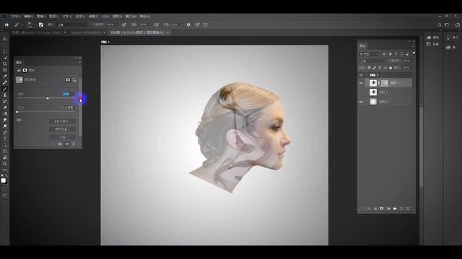Toggle mask visibility eye in Properties panel
The width and height of the screenshot is (462, 259).
pyautogui.click(x=67, y=144)
